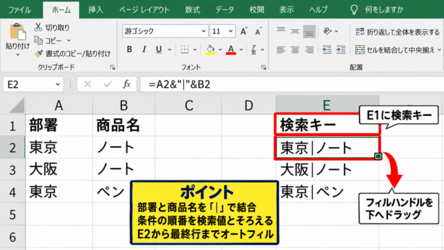Align text to bottom
Image resolution: width=444 pixels, height=250 pixels.
[309, 31]
